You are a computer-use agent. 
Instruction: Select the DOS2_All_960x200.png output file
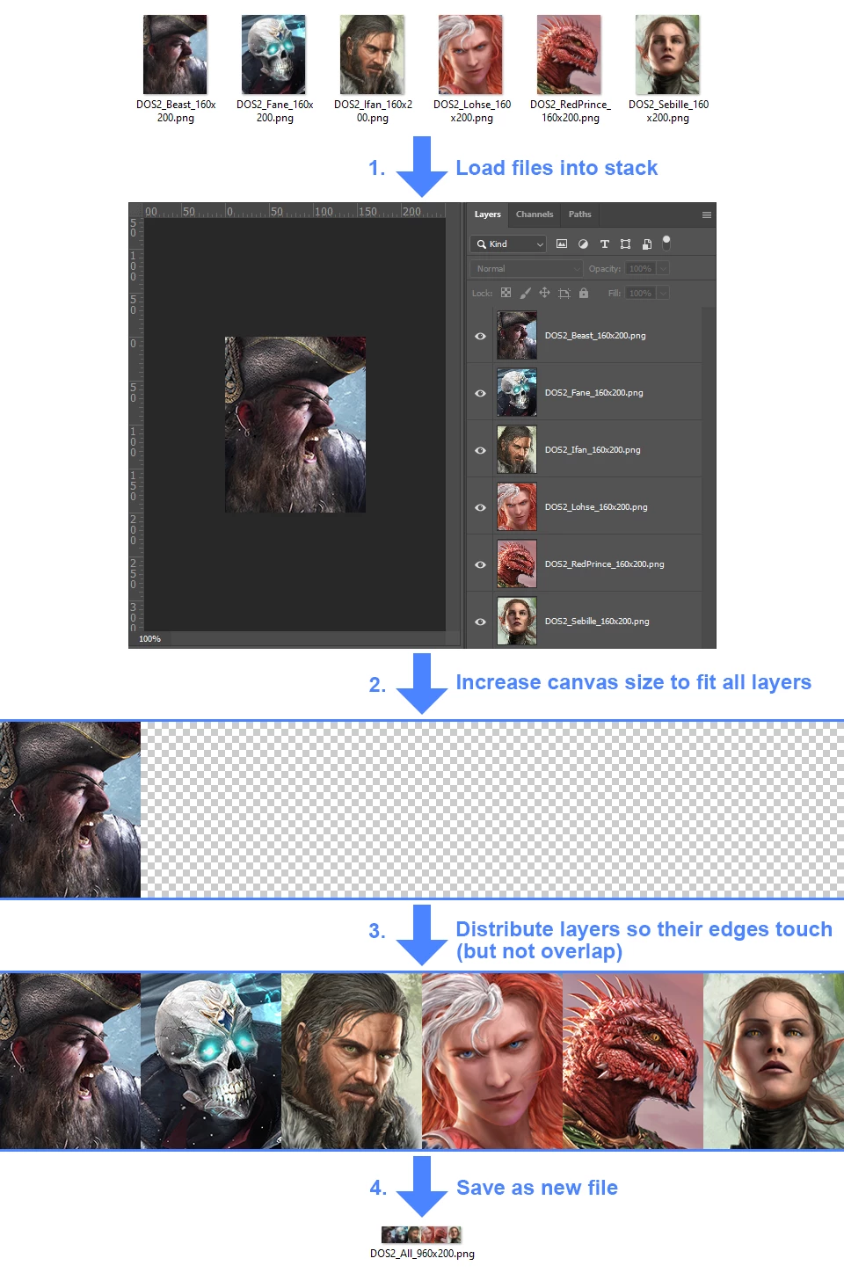point(422,1235)
